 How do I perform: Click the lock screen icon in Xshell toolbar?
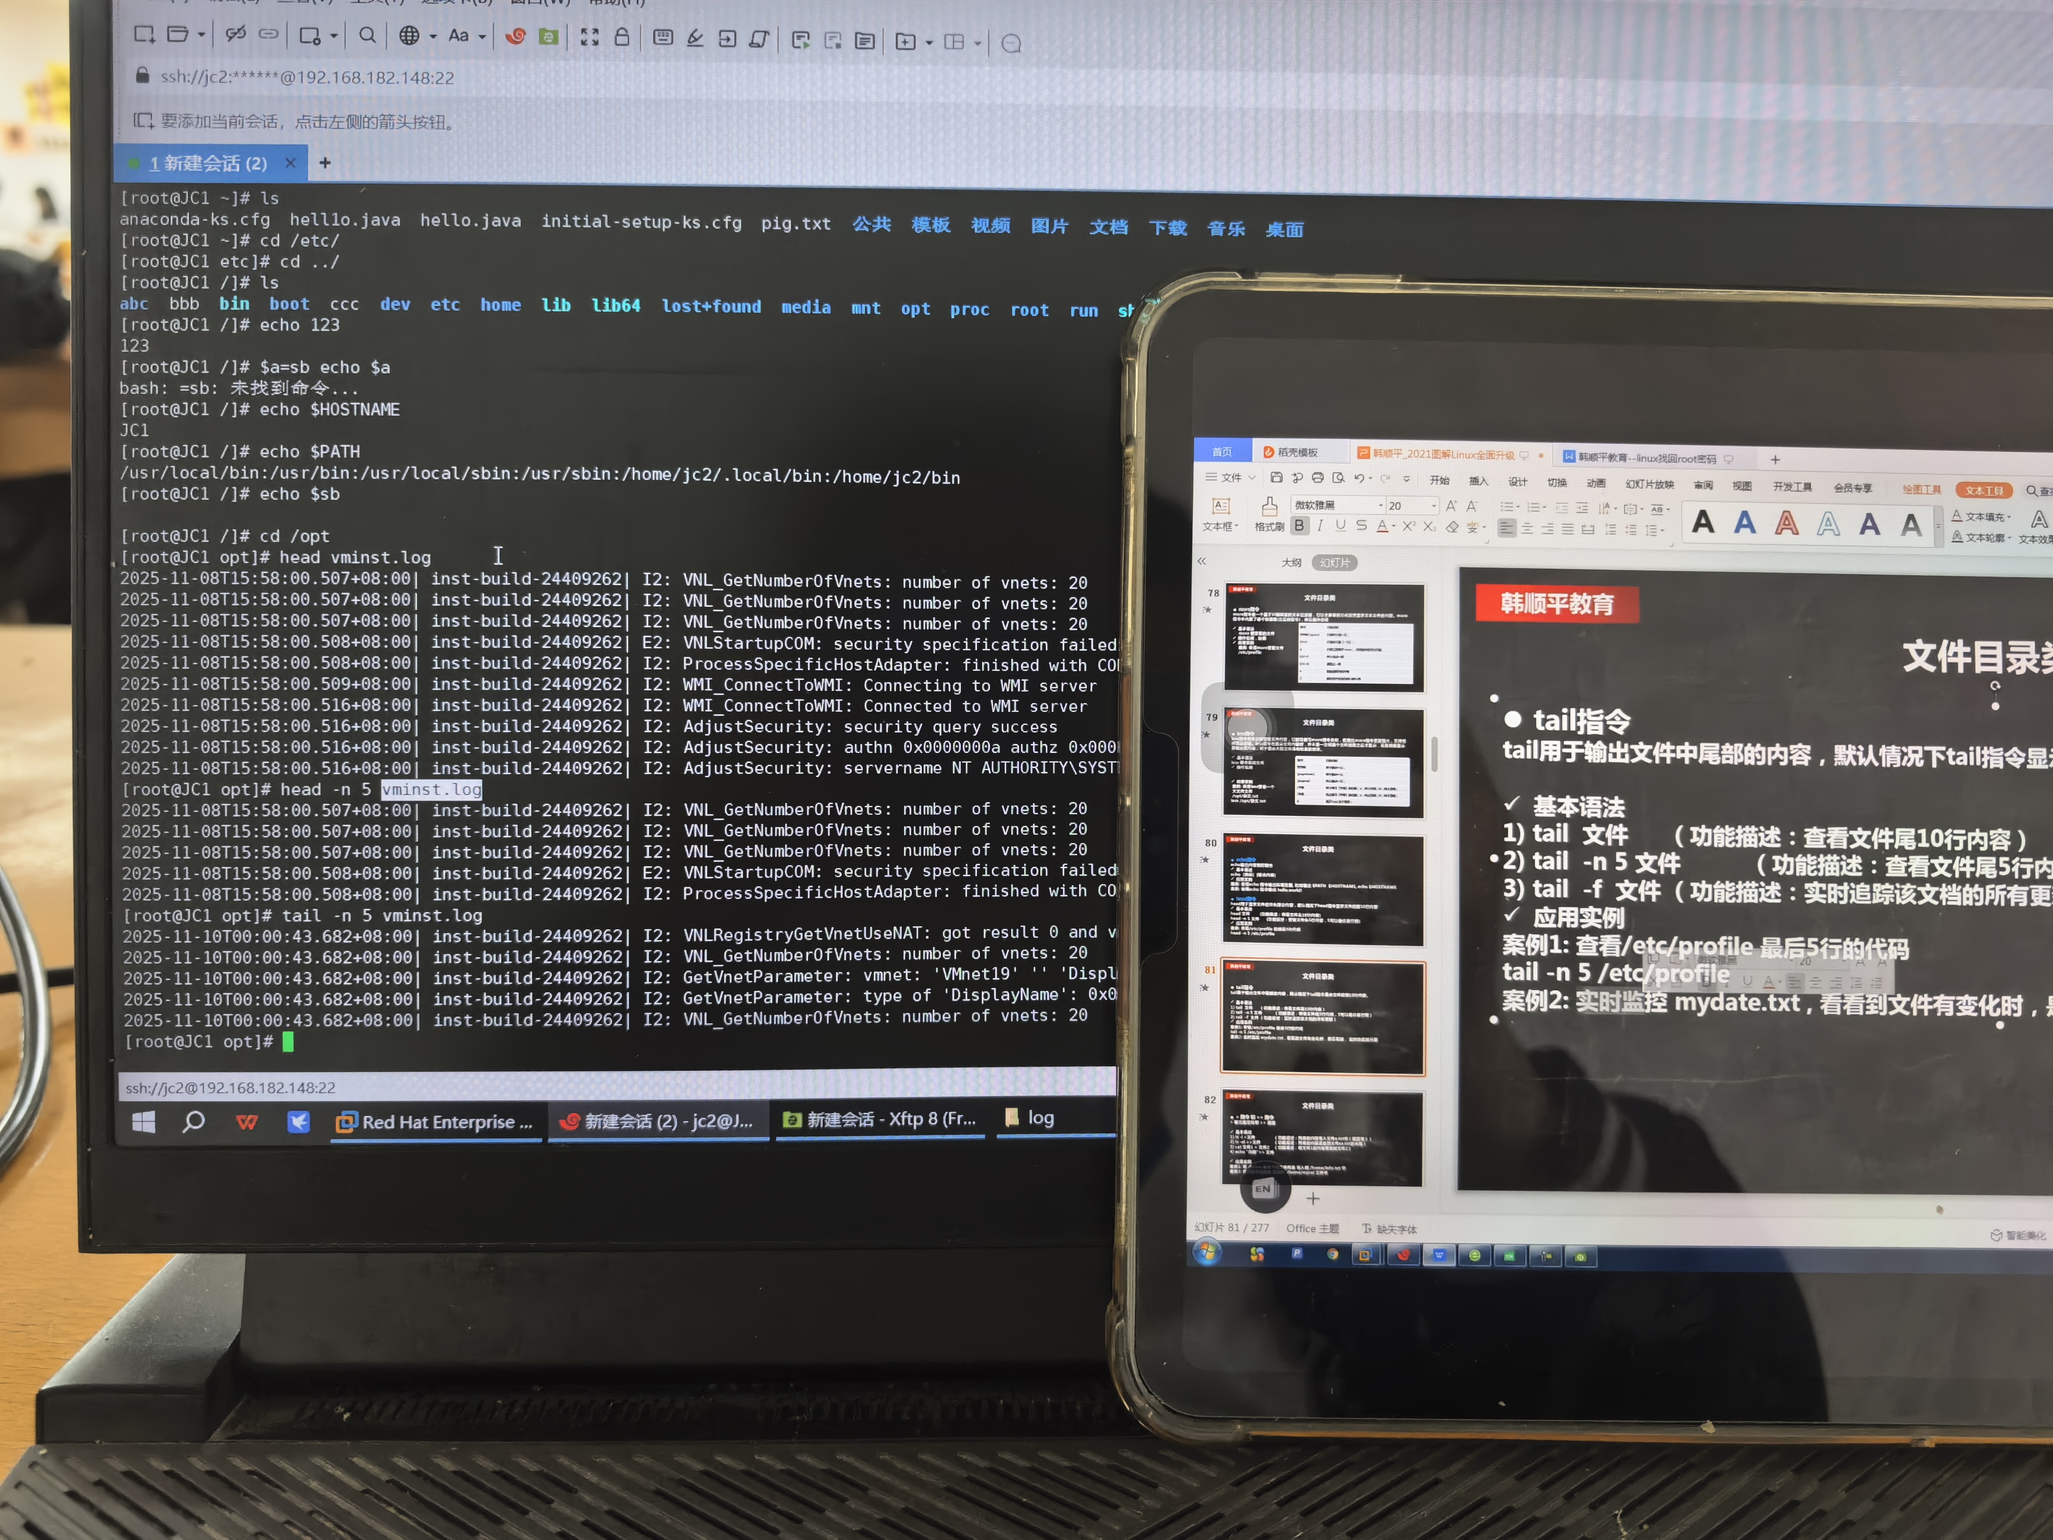pos(622,37)
